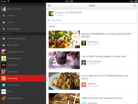The image size is (138, 104).
Task: Click the Pulled Pork Sliders video title
Action: point(102,98)
